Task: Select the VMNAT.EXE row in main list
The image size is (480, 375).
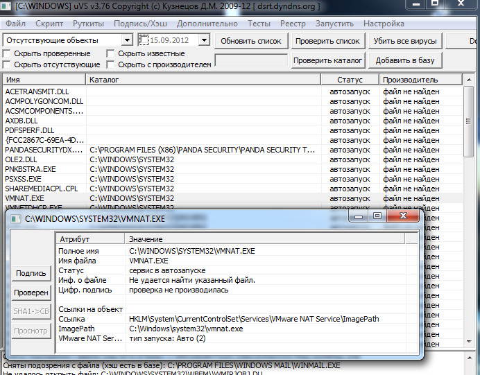Action: pos(232,198)
